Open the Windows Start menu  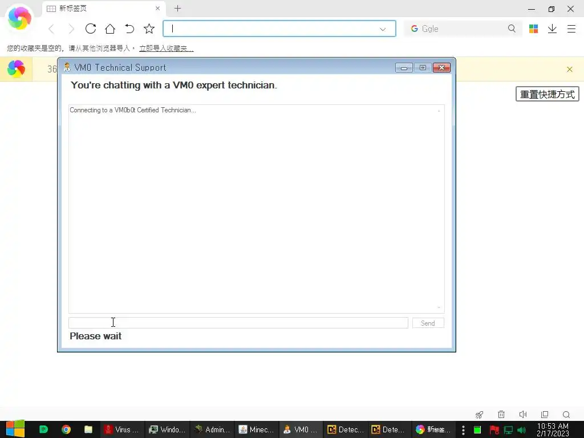pos(15,429)
